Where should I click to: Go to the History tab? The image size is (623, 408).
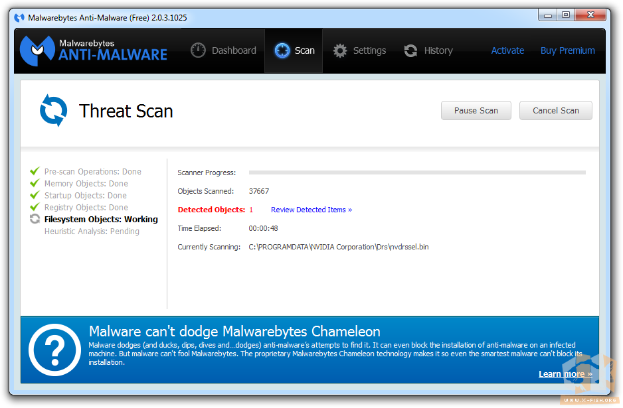coord(428,50)
